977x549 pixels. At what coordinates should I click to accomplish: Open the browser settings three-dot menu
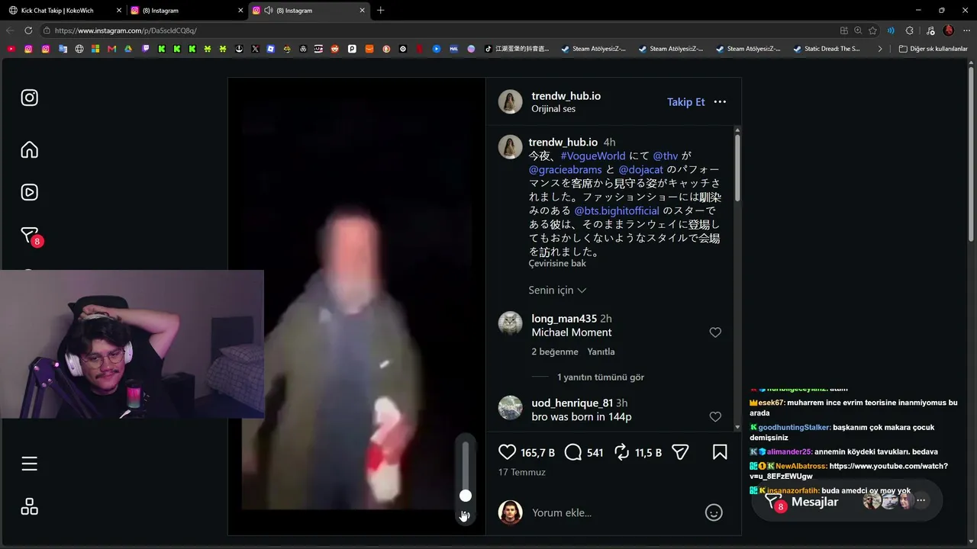966,30
